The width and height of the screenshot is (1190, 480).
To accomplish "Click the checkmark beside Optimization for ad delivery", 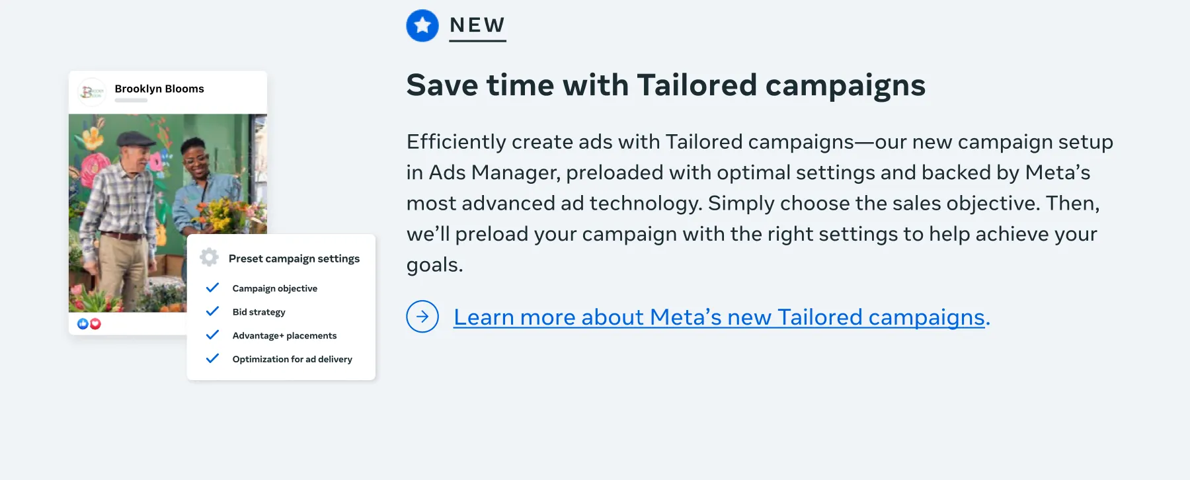I will pos(212,359).
